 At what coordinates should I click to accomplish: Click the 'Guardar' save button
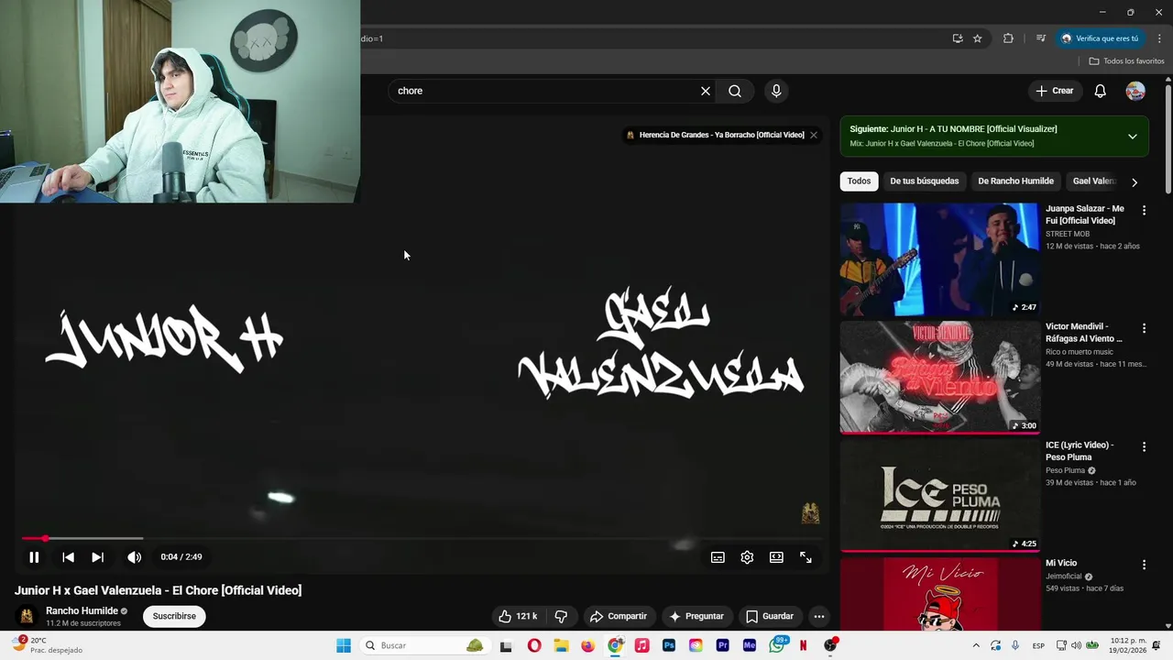coord(770,616)
